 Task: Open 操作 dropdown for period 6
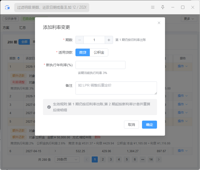click(x=182, y=151)
